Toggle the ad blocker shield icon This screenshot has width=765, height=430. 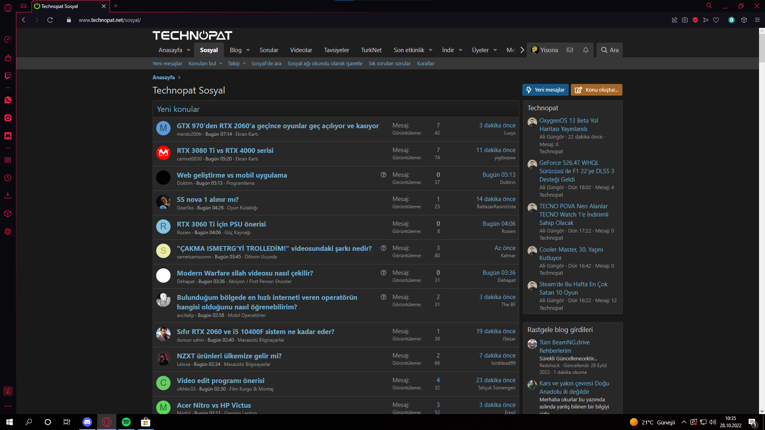(x=695, y=20)
